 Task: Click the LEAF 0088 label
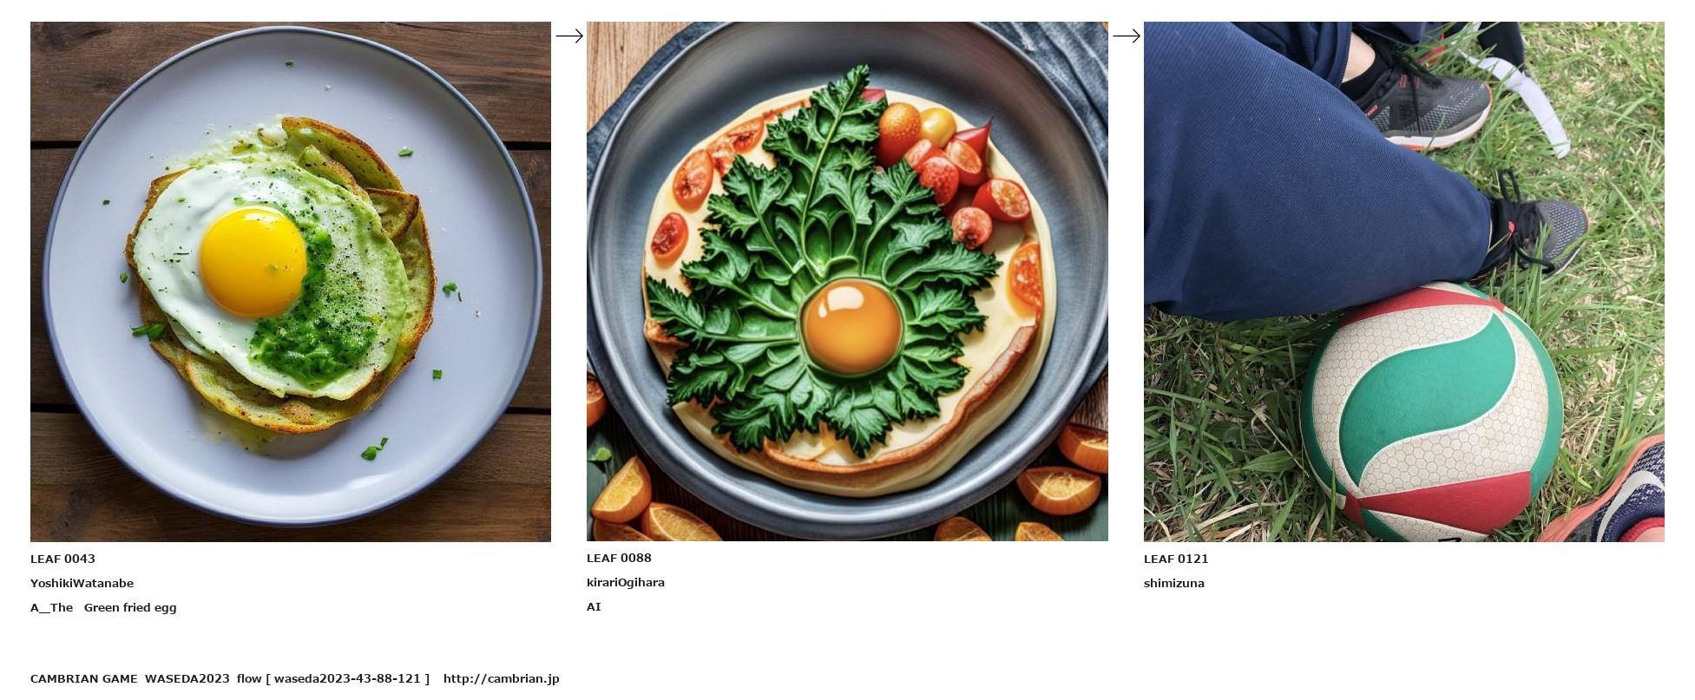[x=619, y=558]
